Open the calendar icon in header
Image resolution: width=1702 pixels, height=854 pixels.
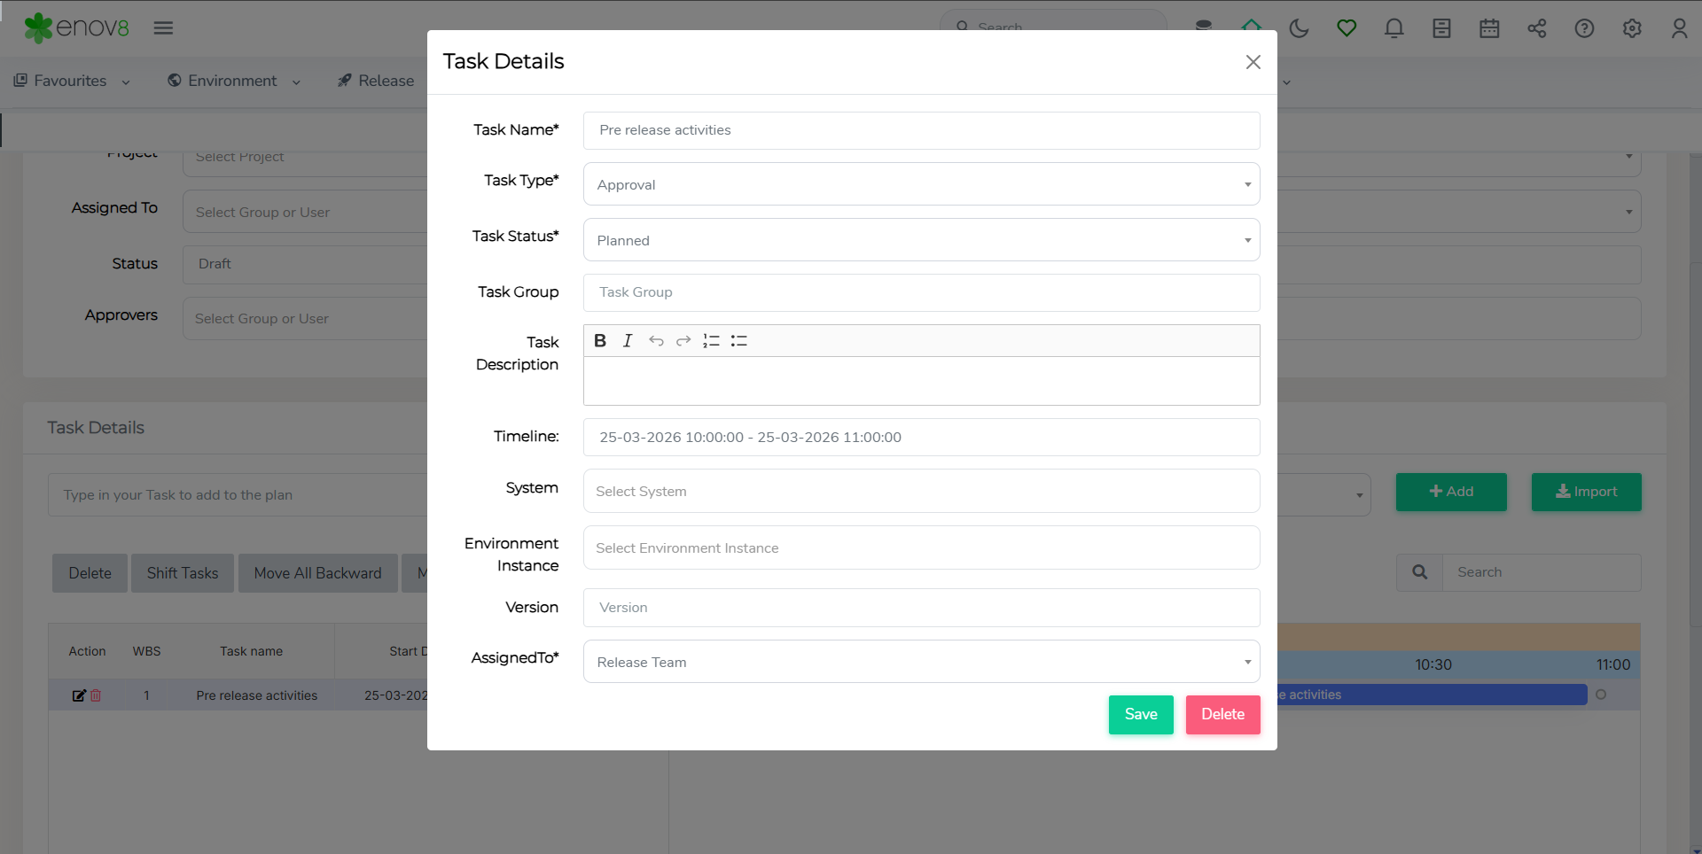[1489, 28]
